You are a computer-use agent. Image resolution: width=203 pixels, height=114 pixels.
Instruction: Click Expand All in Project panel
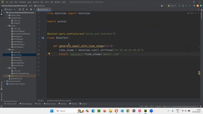coord(23,9)
